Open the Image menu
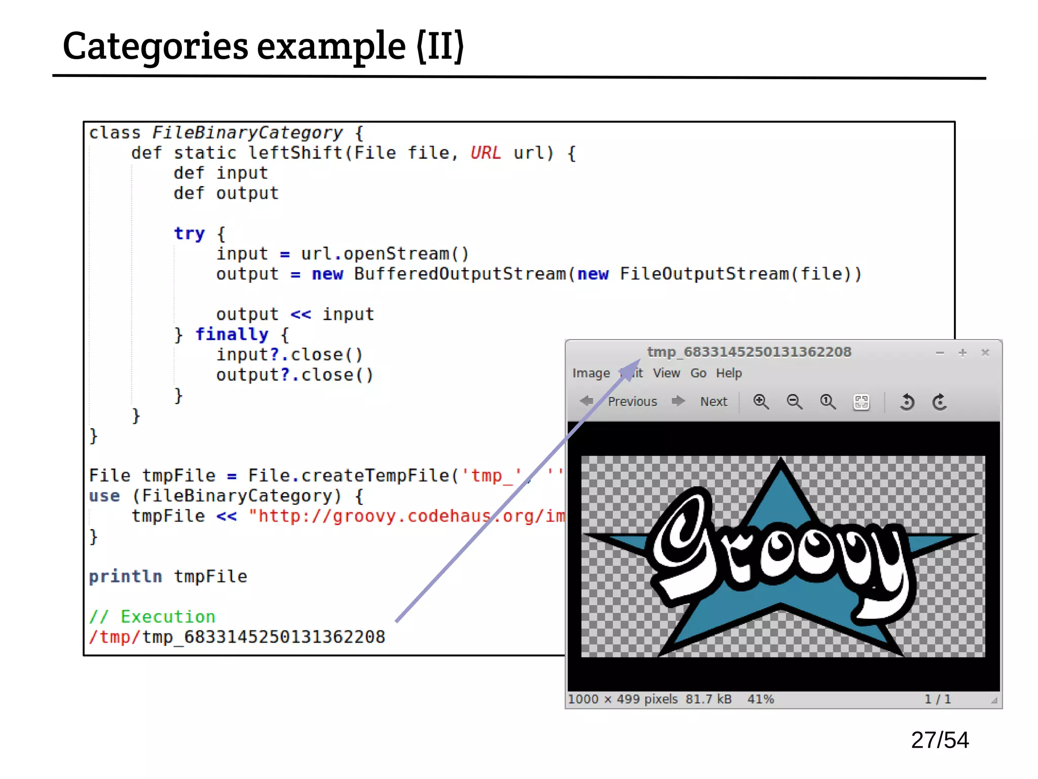The height and width of the screenshot is (779, 1038). (591, 373)
